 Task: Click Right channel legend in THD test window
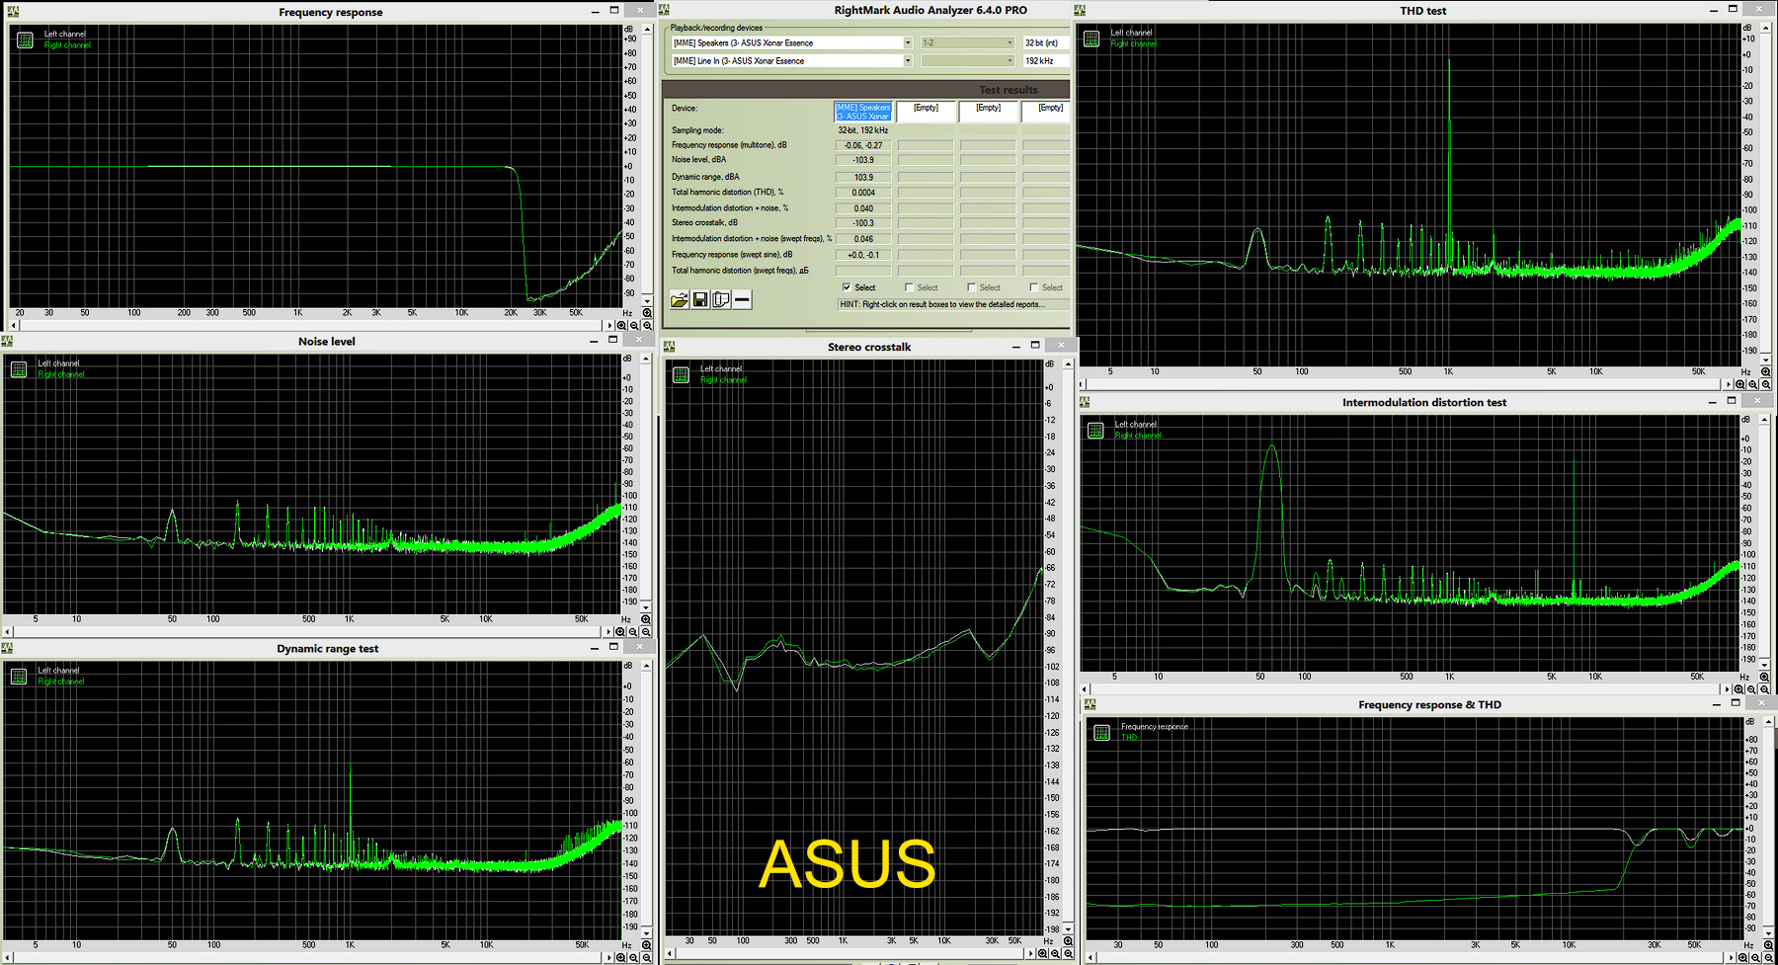pyautogui.click(x=1133, y=43)
